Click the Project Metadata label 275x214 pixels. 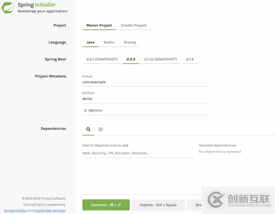pyautogui.click(x=50, y=76)
